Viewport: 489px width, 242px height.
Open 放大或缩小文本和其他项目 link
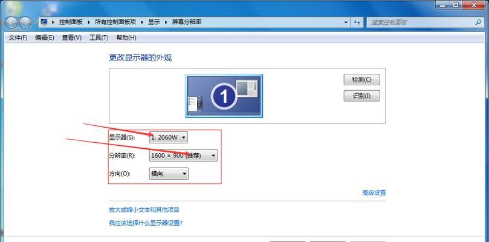pyautogui.click(x=144, y=209)
